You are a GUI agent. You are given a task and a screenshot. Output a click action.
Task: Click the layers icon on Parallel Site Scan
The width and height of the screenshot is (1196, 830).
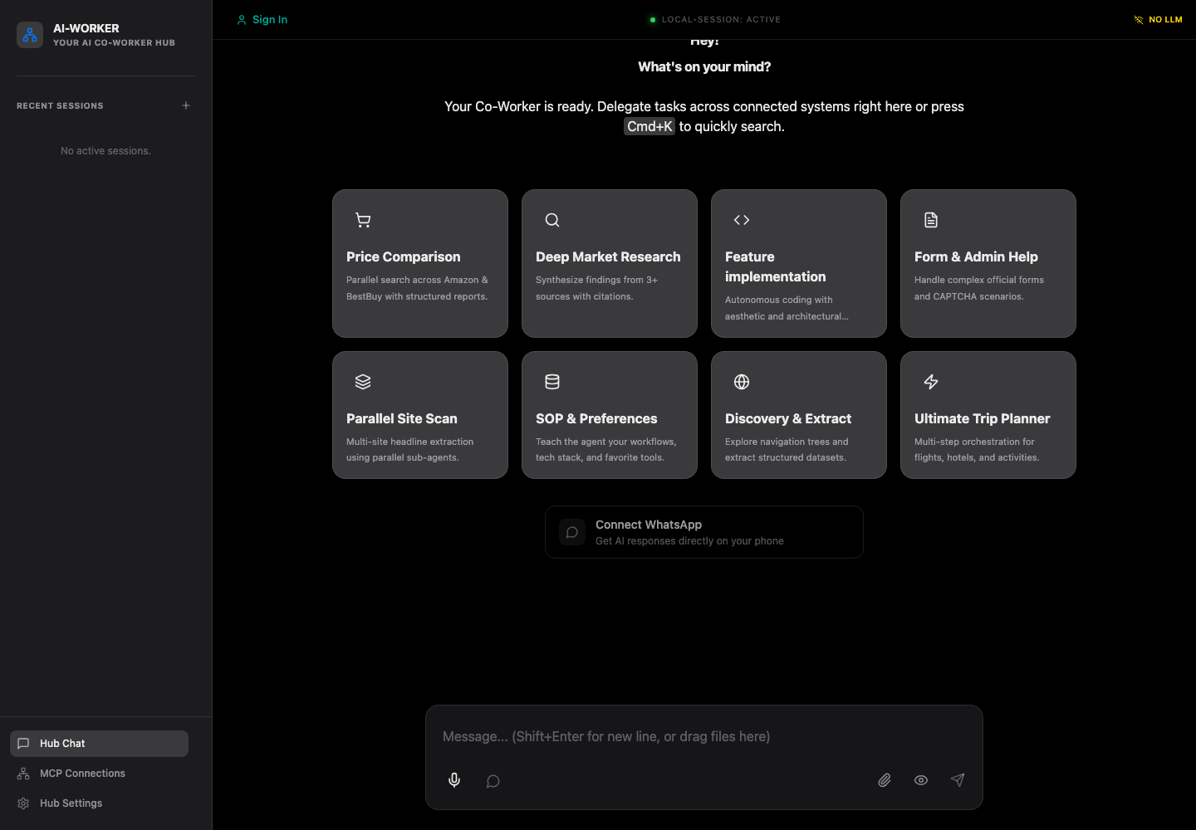click(x=363, y=382)
